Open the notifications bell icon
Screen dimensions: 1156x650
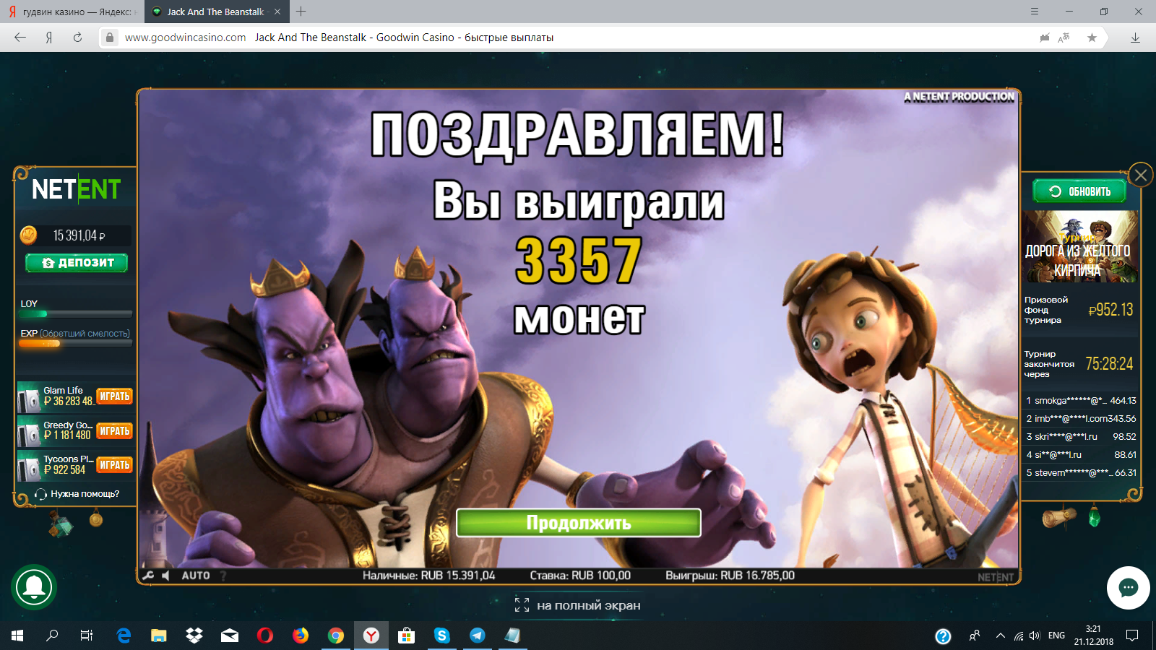point(34,586)
